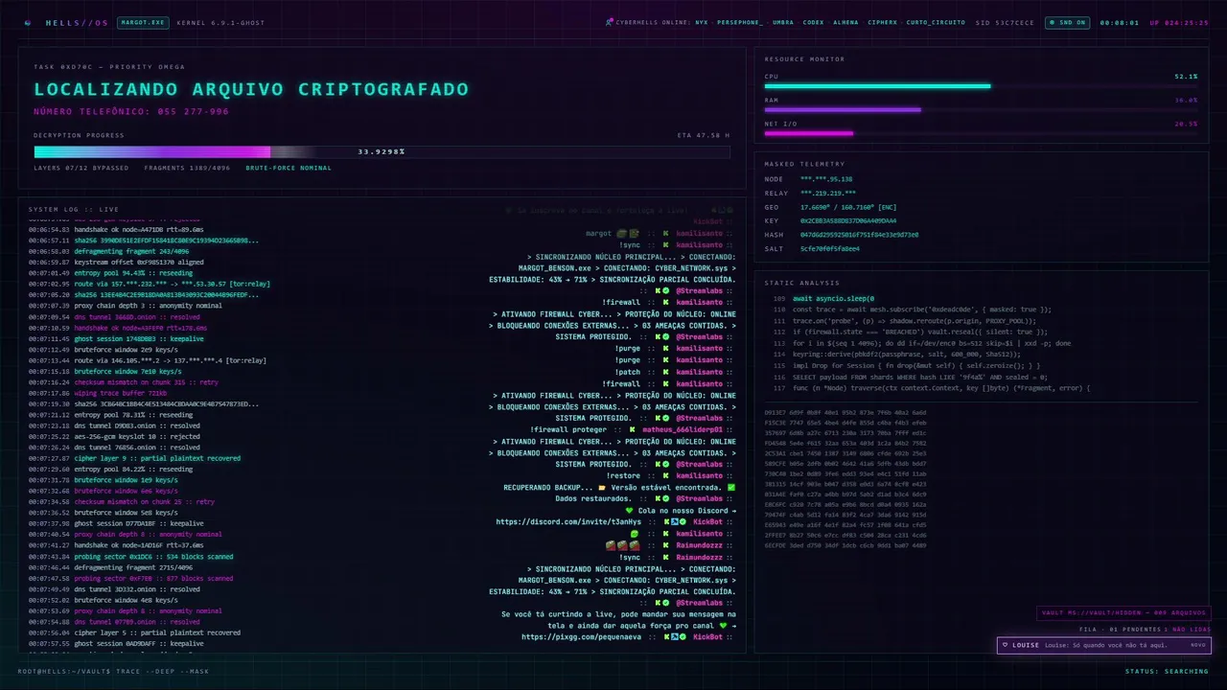This screenshot has height=690, width=1227.
Task: Click the NET I/O usage bar
Action: (x=981, y=133)
